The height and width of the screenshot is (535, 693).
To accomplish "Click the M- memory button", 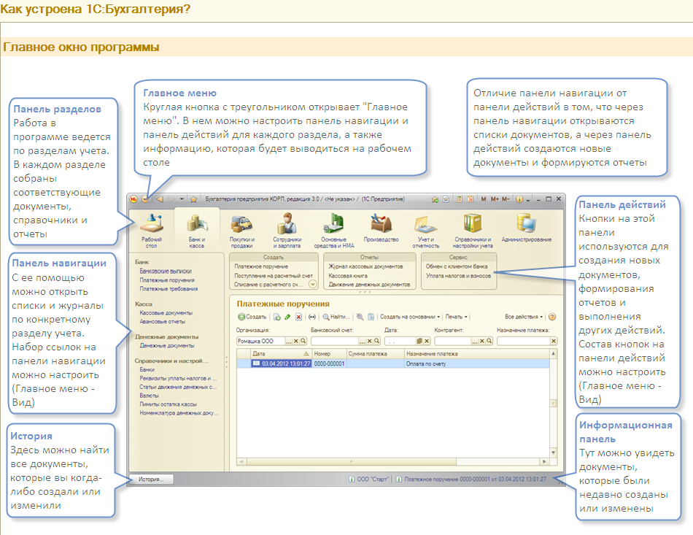I will pyautogui.click(x=506, y=199).
